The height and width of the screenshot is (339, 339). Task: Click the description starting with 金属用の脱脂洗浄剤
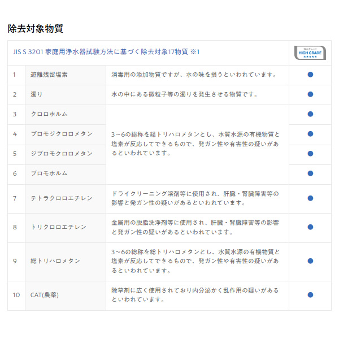pyautogui.click(x=195, y=227)
